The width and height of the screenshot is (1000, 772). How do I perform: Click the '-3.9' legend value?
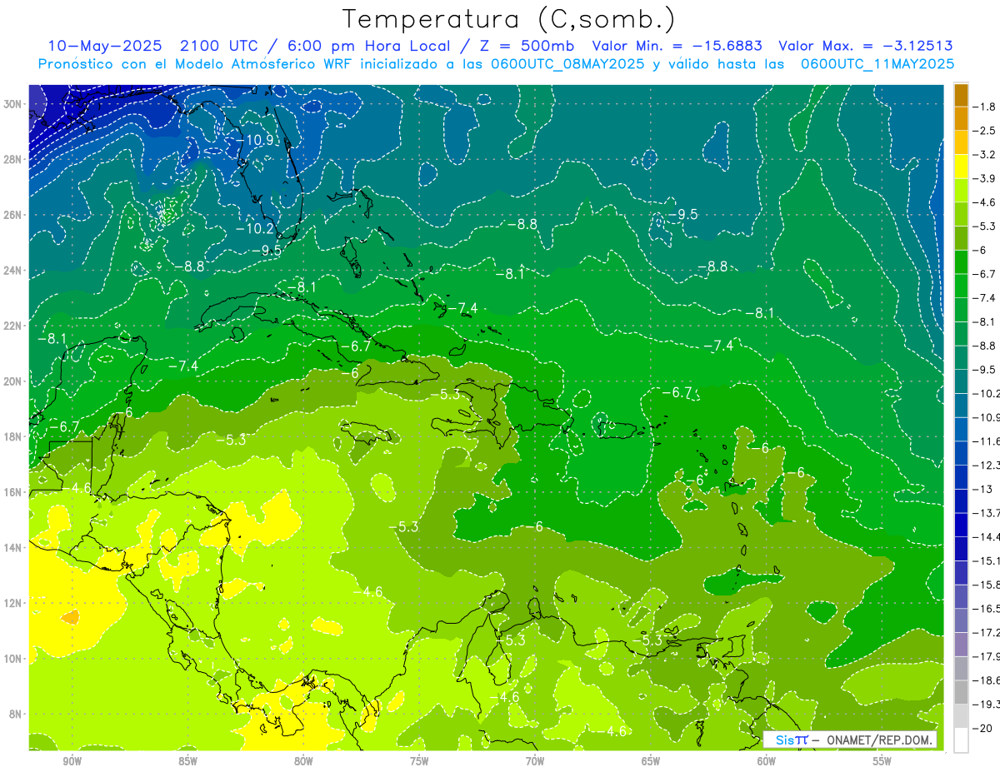click(x=984, y=178)
